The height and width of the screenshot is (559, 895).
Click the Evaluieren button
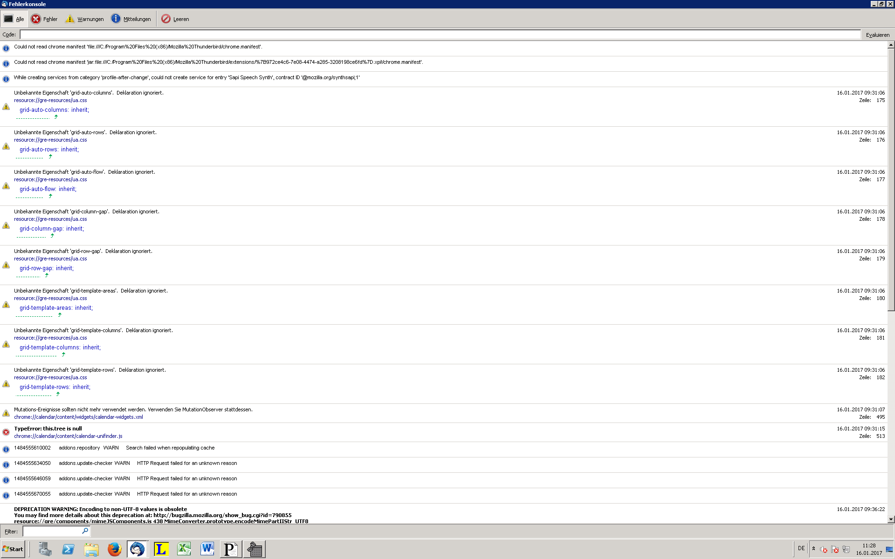(x=877, y=35)
